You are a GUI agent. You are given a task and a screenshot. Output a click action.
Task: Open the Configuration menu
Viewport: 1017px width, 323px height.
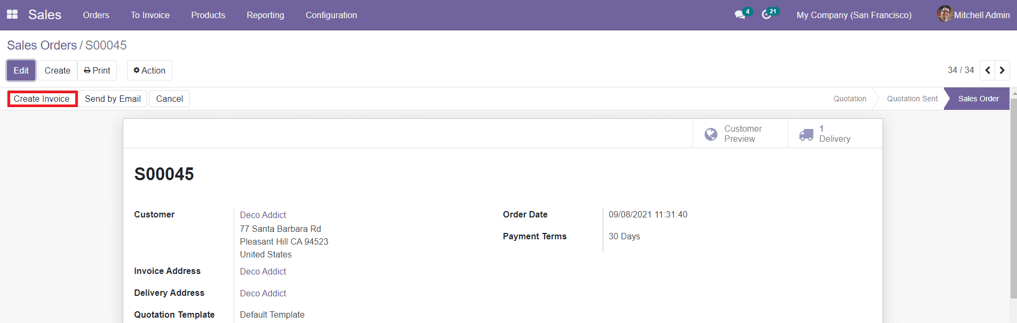tap(331, 15)
